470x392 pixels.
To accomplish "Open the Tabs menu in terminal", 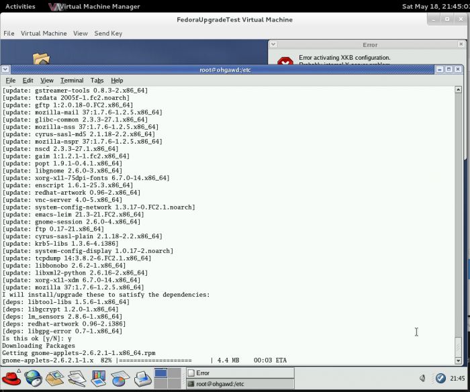I will pyautogui.click(x=97, y=81).
